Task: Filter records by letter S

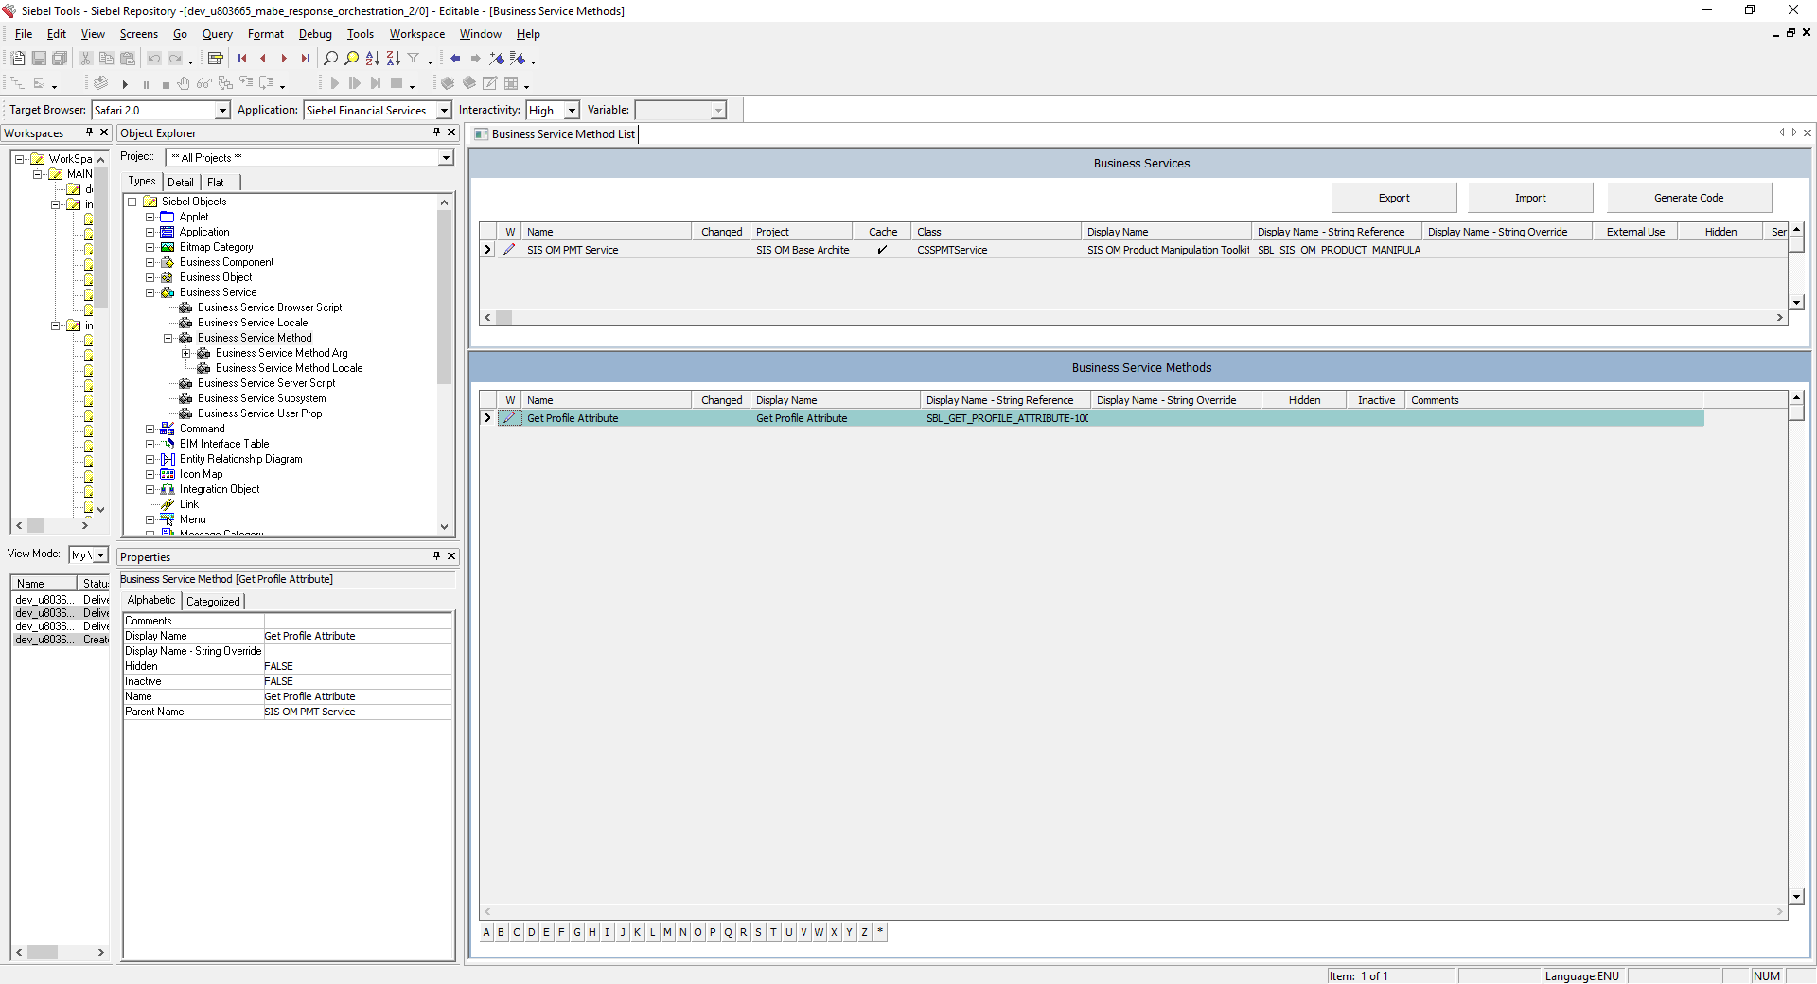Action: click(759, 932)
